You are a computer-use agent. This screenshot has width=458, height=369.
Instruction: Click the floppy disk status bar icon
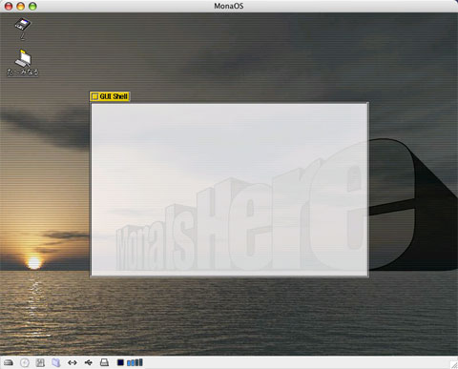(x=40, y=362)
